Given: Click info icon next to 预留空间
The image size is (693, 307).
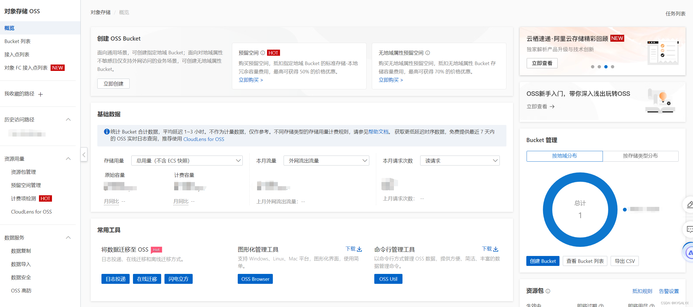Looking at the screenshot, I should [x=263, y=53].
